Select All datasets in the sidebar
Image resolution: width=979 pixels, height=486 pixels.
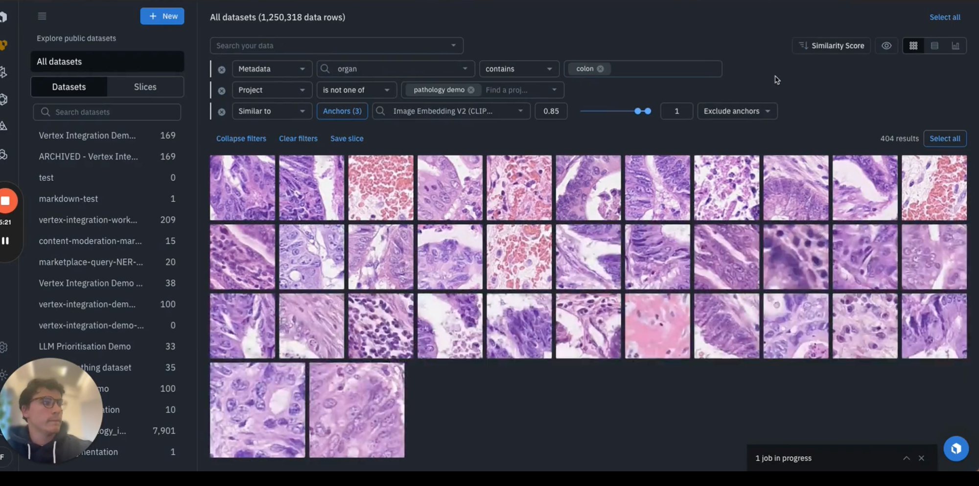click(107, 62)
